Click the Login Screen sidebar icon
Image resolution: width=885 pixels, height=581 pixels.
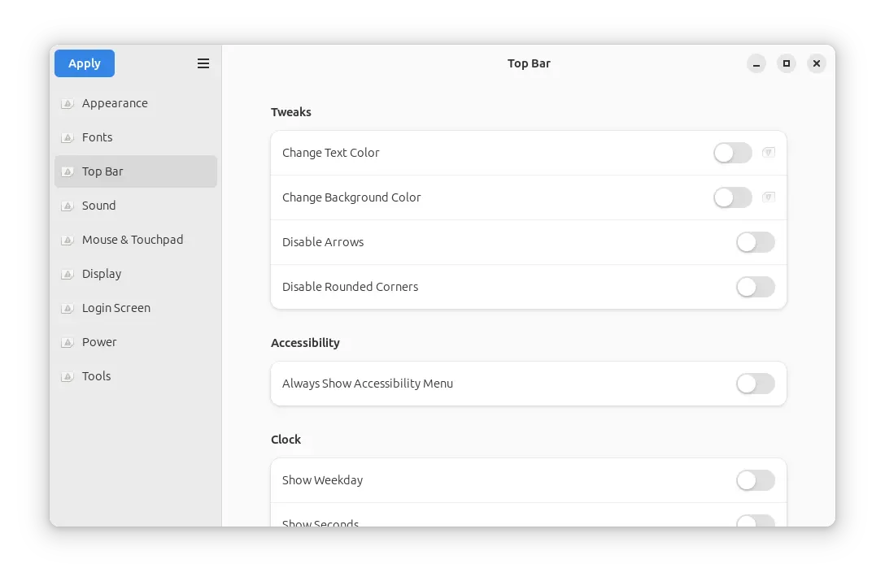click(67, 308)
